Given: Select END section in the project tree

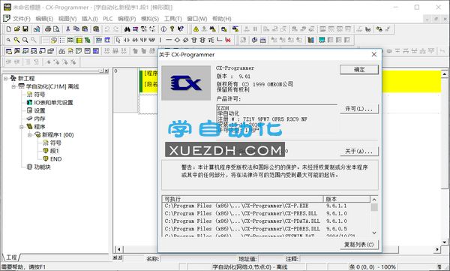Looking at the screenshot, I should 55,159.
